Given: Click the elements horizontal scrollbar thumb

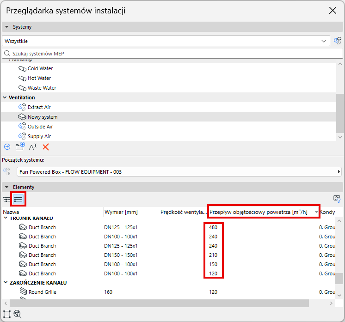Looking at the screenshot, I should pyautogui.click(x=159, y=304).
